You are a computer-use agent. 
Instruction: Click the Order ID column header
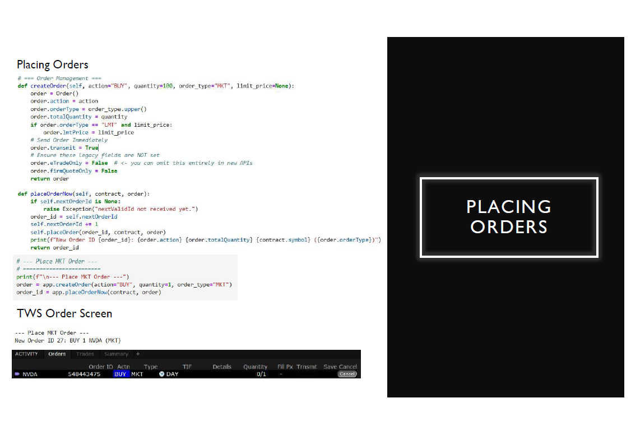(x=101, y=367)
